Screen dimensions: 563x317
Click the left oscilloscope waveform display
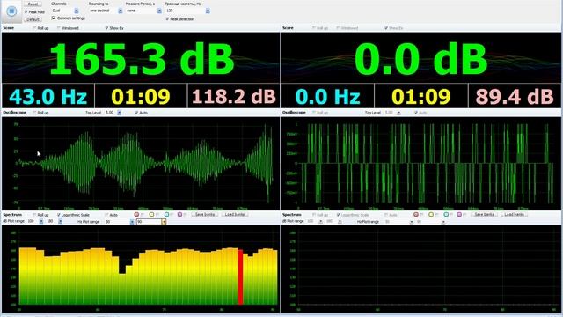[x=141, y=164]
